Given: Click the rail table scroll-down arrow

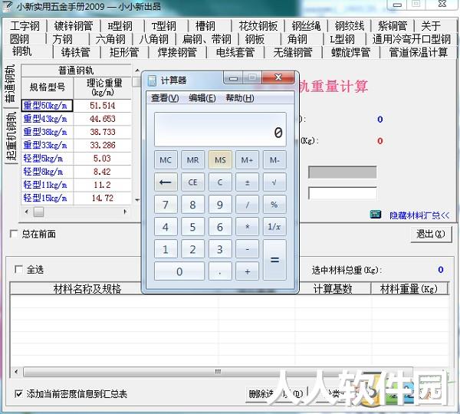Looking at the screenshot, I should [x=137, y=200].
